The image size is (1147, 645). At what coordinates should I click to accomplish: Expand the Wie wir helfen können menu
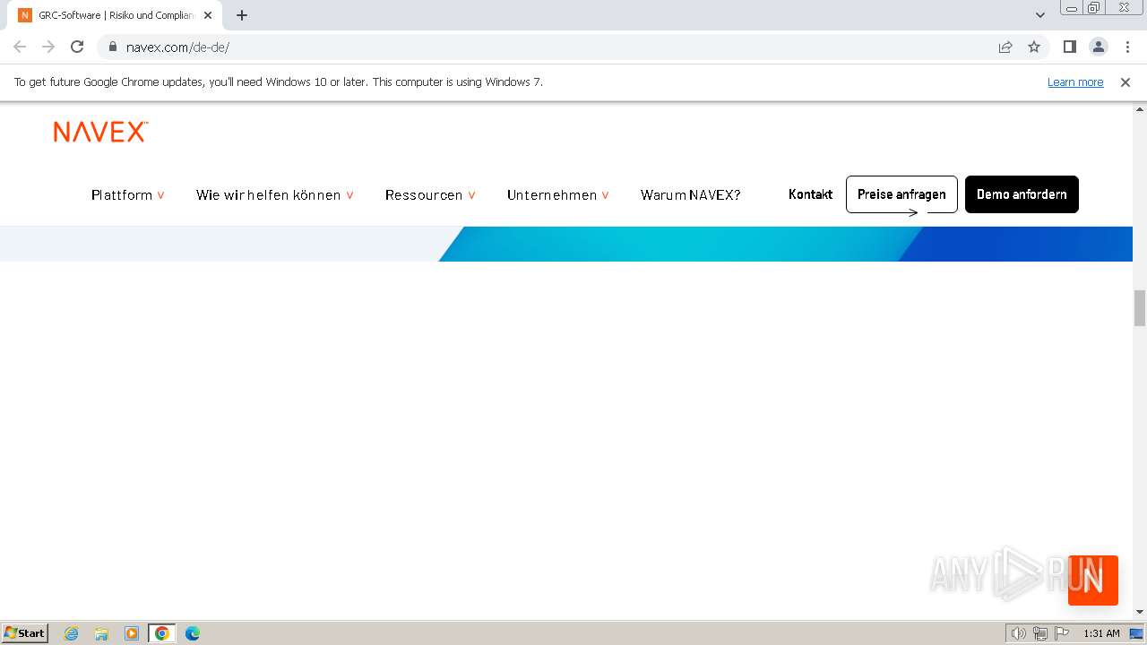(275, 194)
